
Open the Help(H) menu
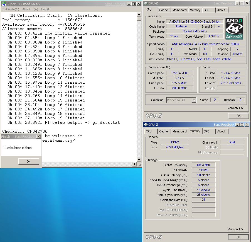point(46,9)
